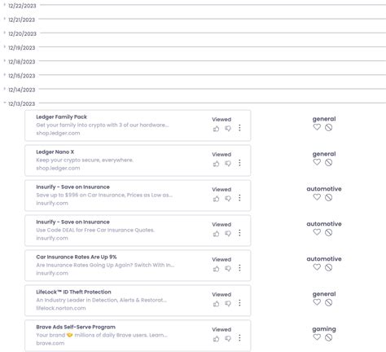Thumbs up first Insurify ad about $996 savings
The width and height of the screenshot is (386, 352).
pyautogui.click(x=216, y=199)
